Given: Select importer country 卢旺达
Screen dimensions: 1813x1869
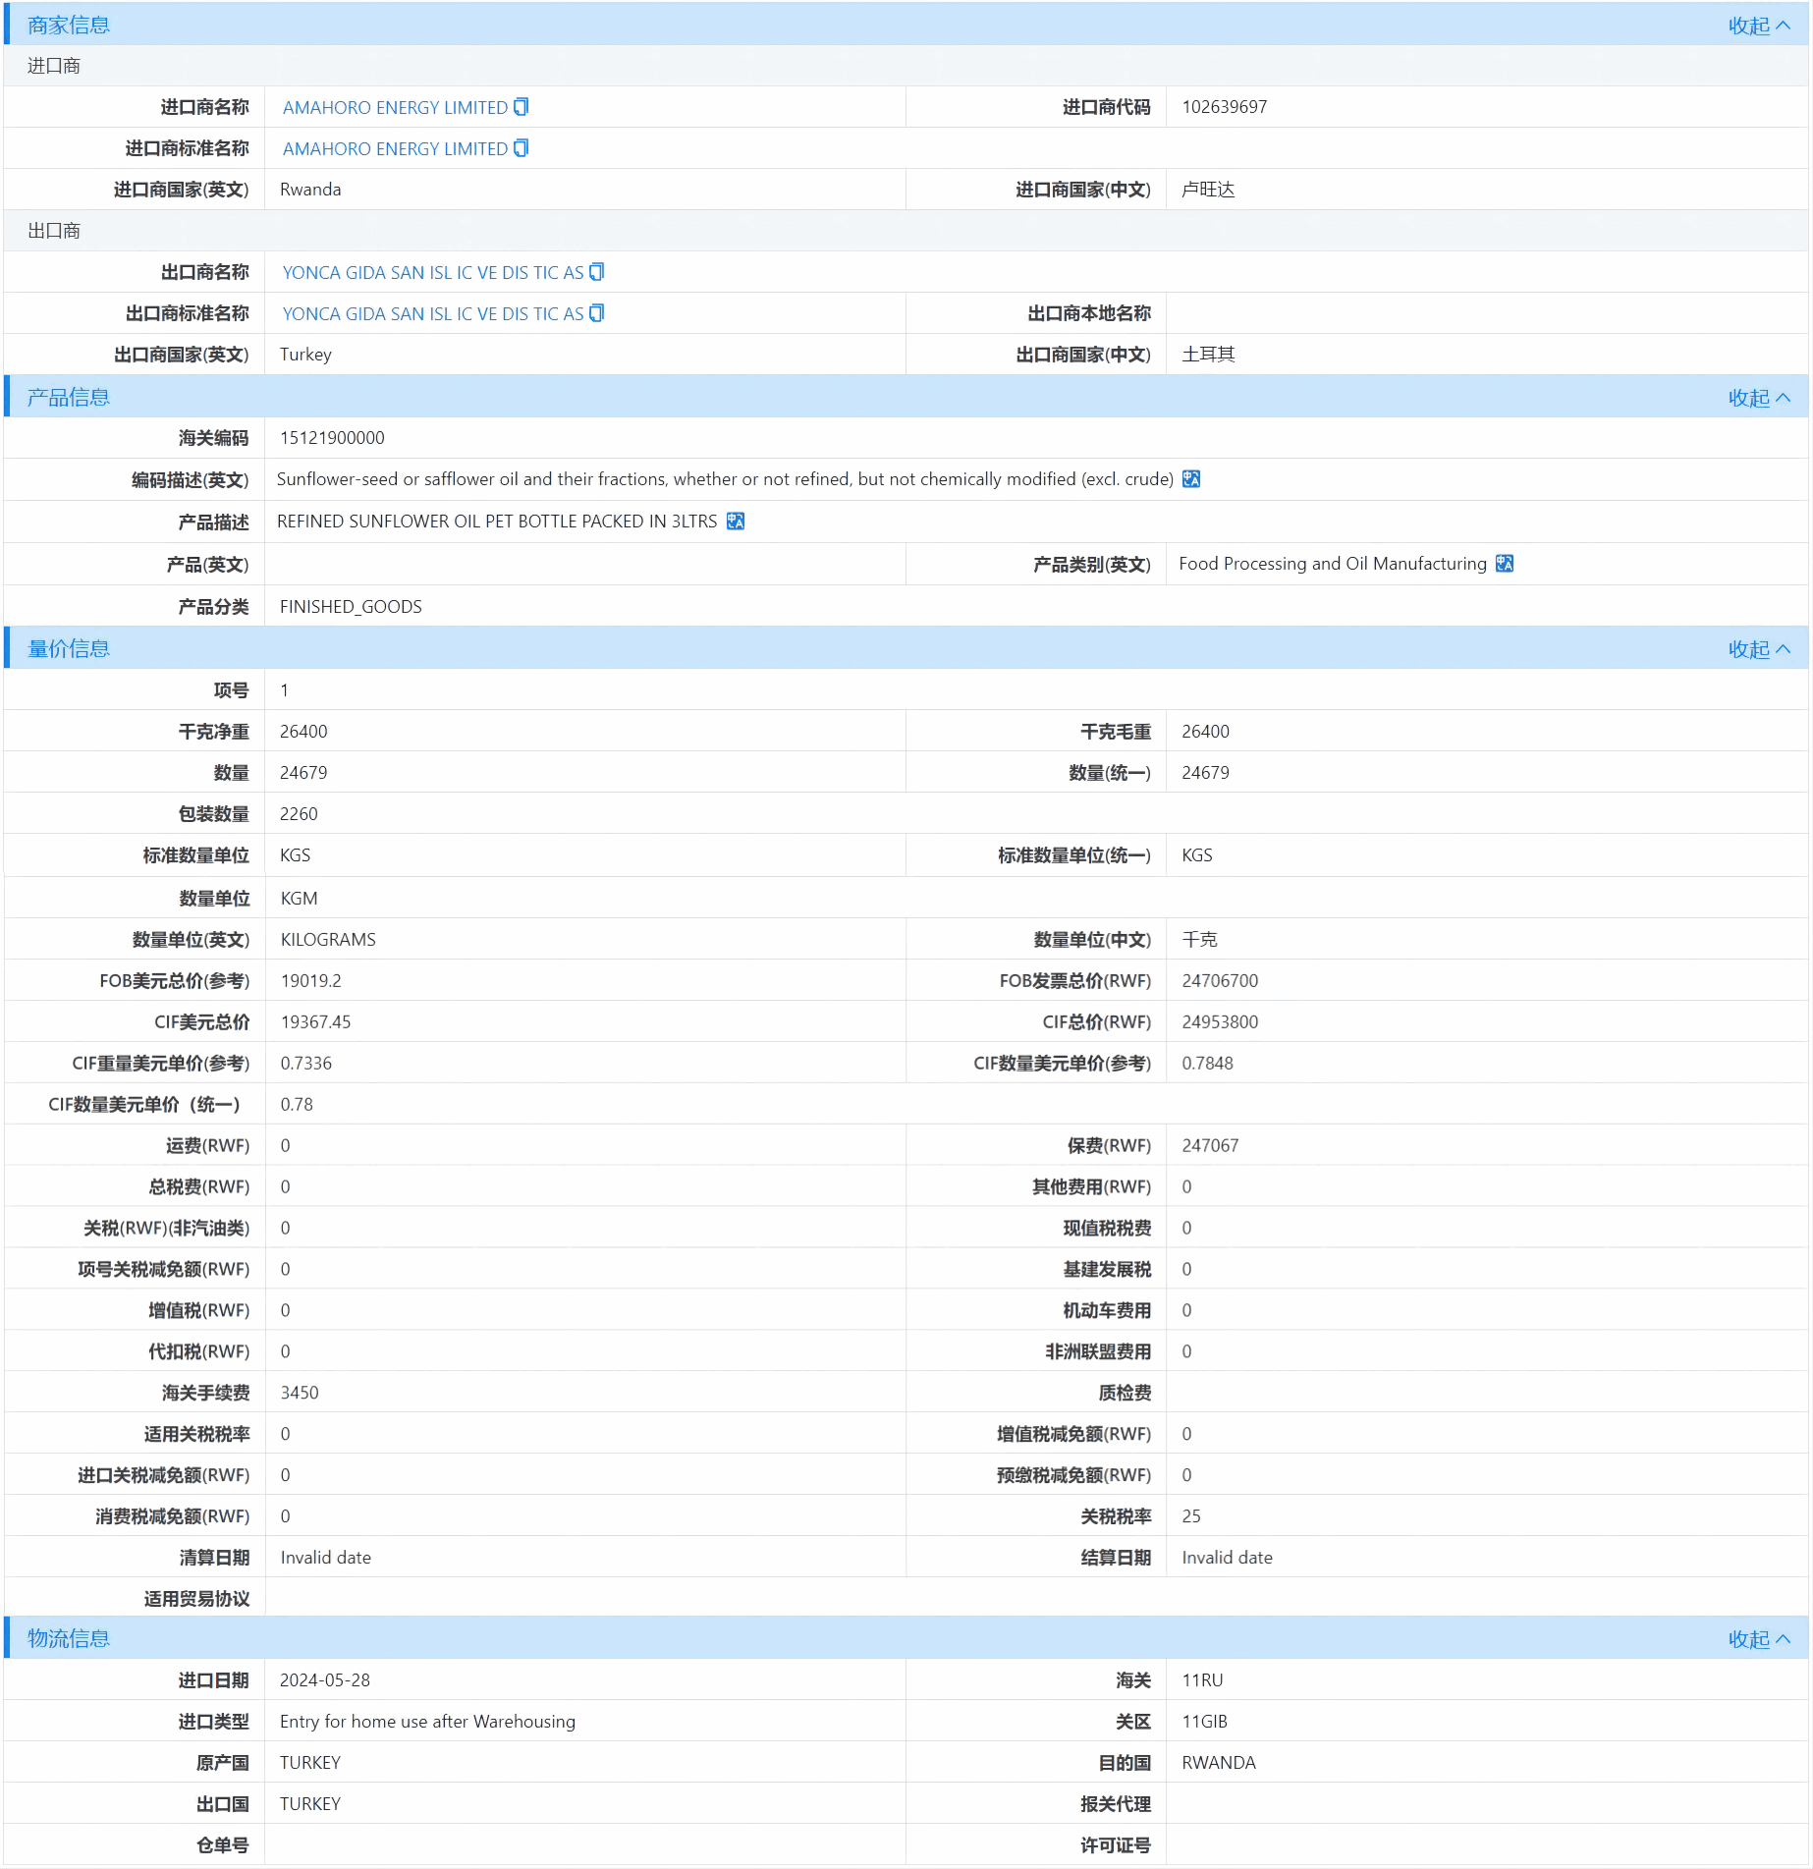Looking at the screenshot, I should [1208, 190].
